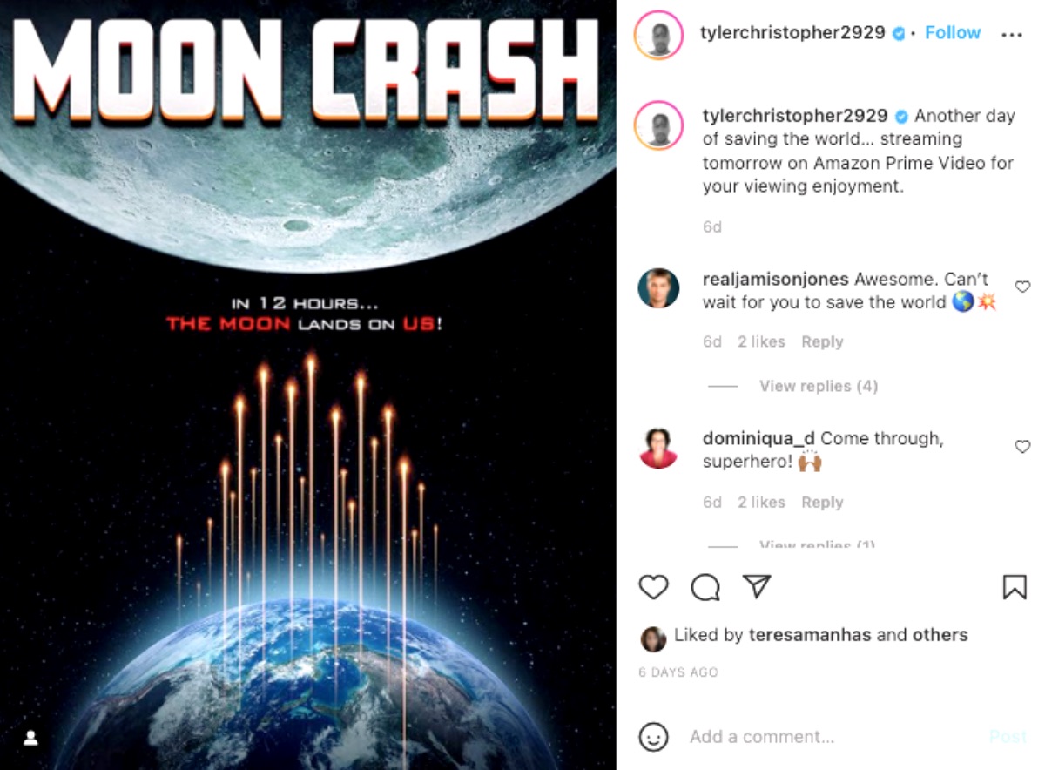Expand View replies (4)

click(818, 386)
